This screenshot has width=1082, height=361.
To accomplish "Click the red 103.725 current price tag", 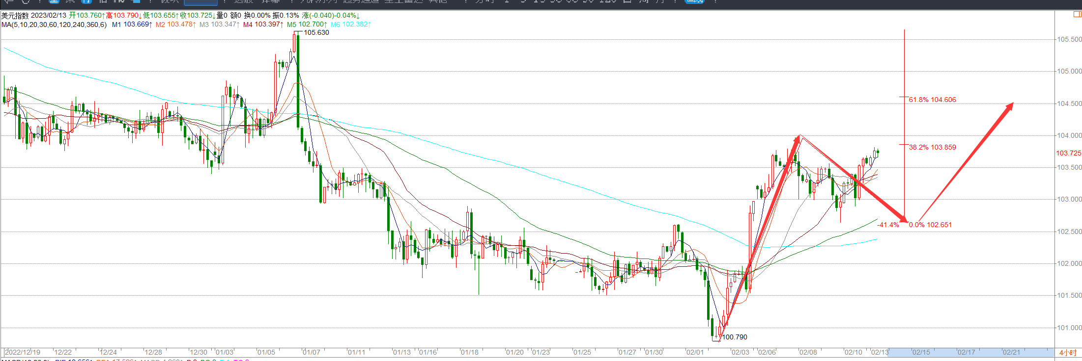I will [x=1069, y=153].
